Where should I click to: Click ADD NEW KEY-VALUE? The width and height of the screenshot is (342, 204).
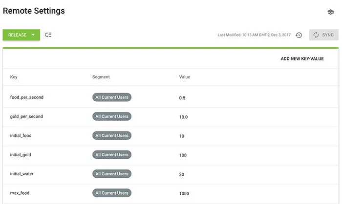pyautogui.click(x=302, y=58)
